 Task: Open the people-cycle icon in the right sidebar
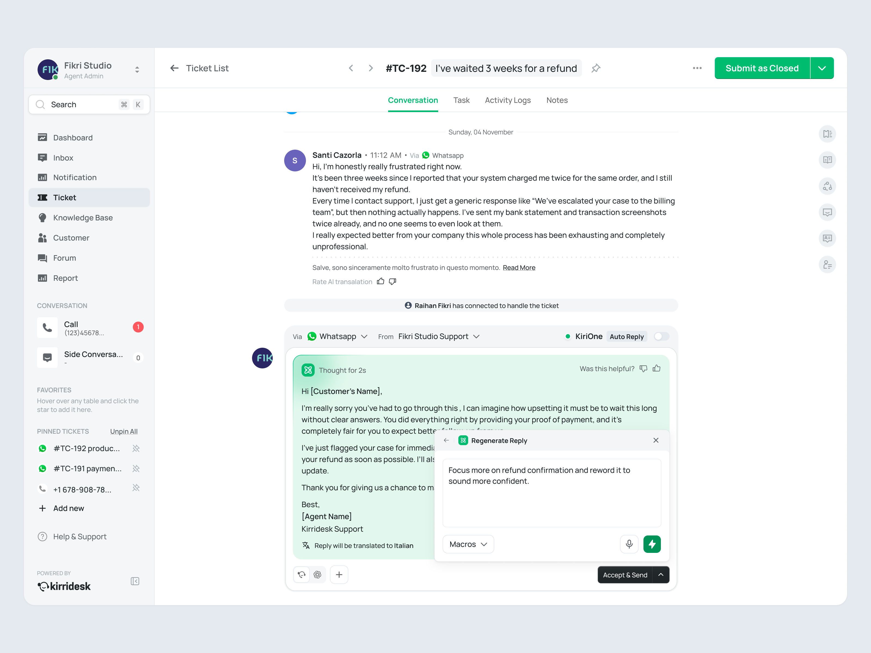827,186
